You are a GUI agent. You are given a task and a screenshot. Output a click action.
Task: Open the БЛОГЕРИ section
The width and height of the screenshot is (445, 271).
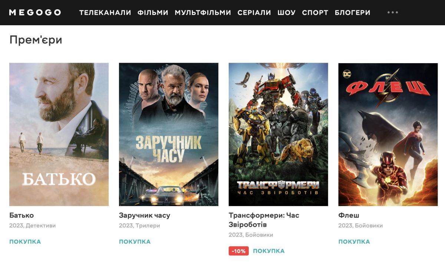[353, 13]
